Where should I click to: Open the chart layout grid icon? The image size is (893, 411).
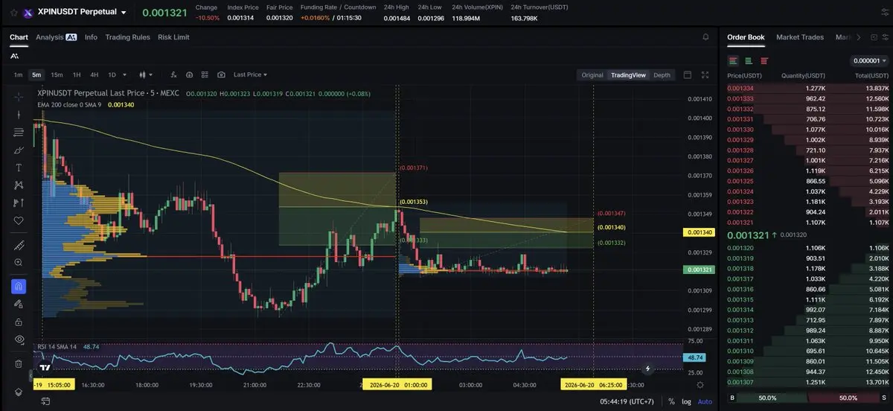tap(205, 74)
